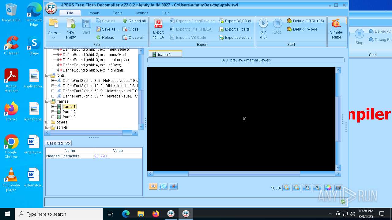
Task: Click Debug (CTRL+F5)
Action: pos(305,21)
